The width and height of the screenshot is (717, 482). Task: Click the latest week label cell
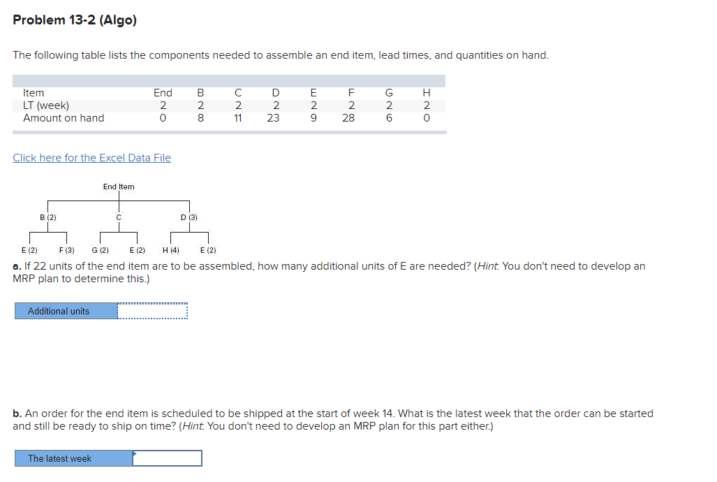[60, 458]
